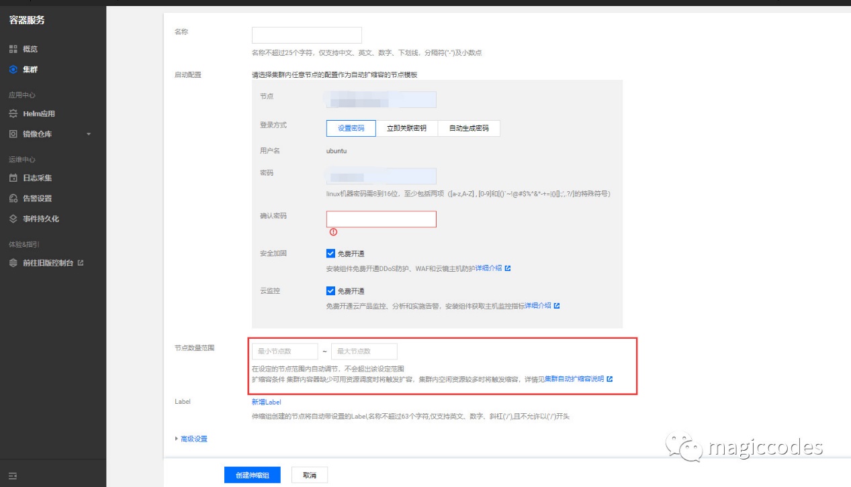Go to 日志采集 menu item
Viewport: 851px width, 487px height.
coord(38,178)
